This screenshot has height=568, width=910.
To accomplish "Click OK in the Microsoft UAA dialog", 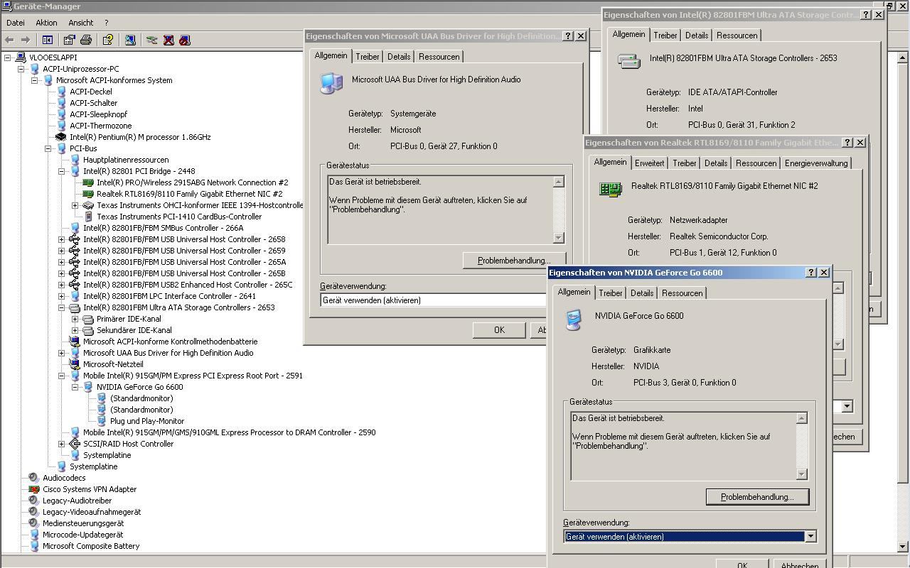I will point(499,330).
